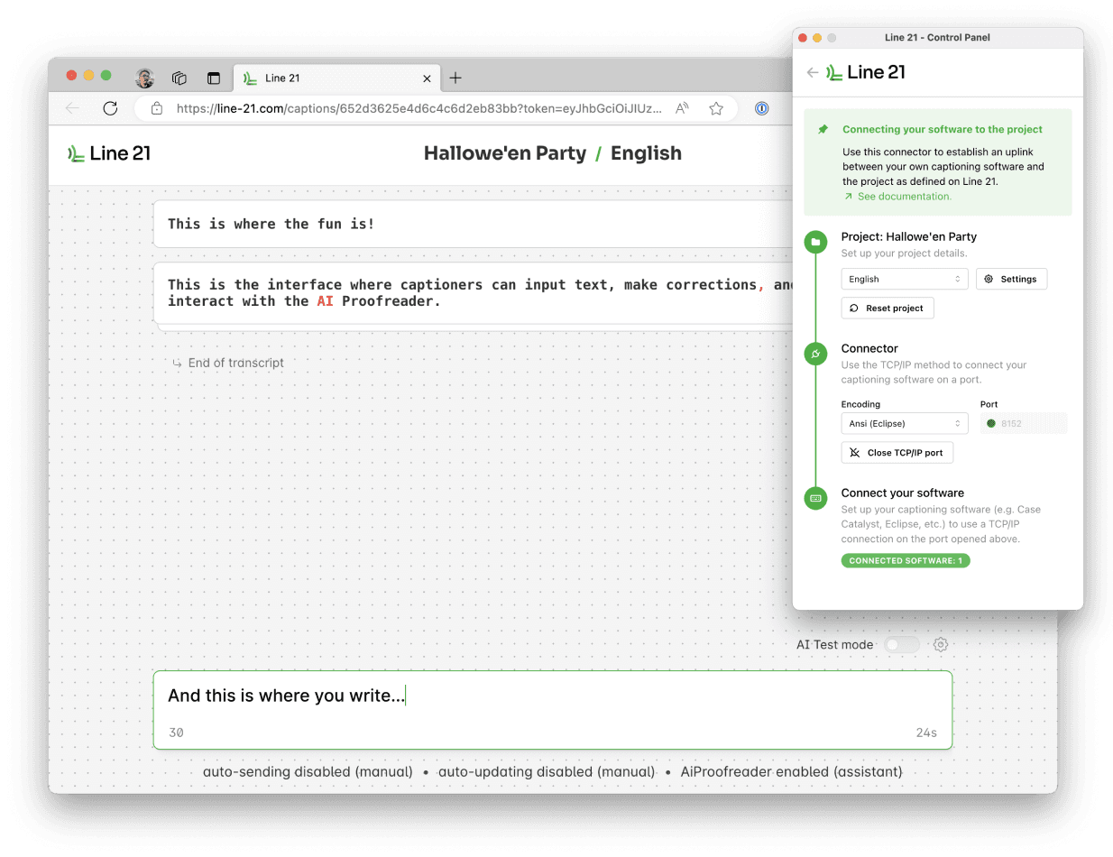This screenshot has width=1113, height=857.
Task: Click the site lock icon in address bar
Action: pos(157,108)
